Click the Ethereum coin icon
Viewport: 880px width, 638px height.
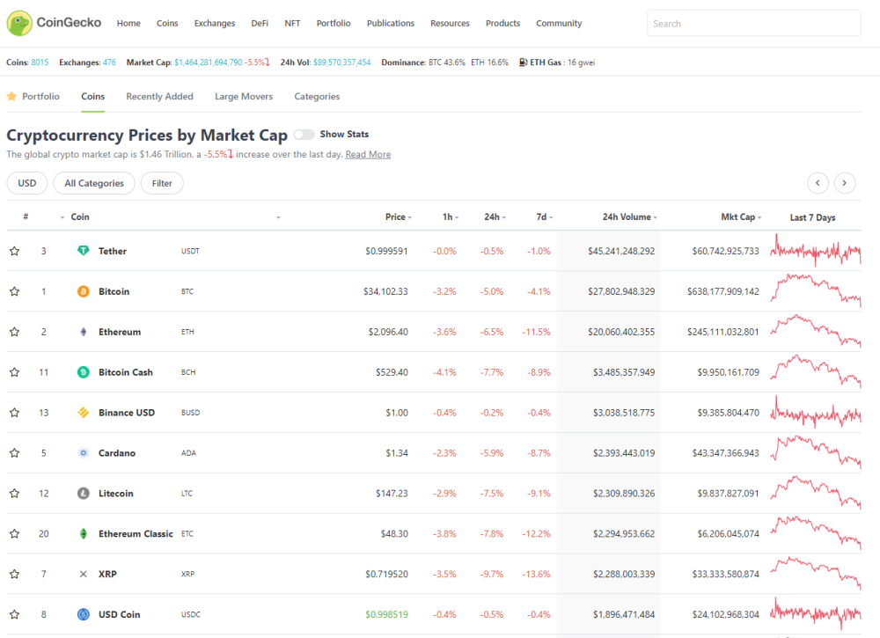83,332
